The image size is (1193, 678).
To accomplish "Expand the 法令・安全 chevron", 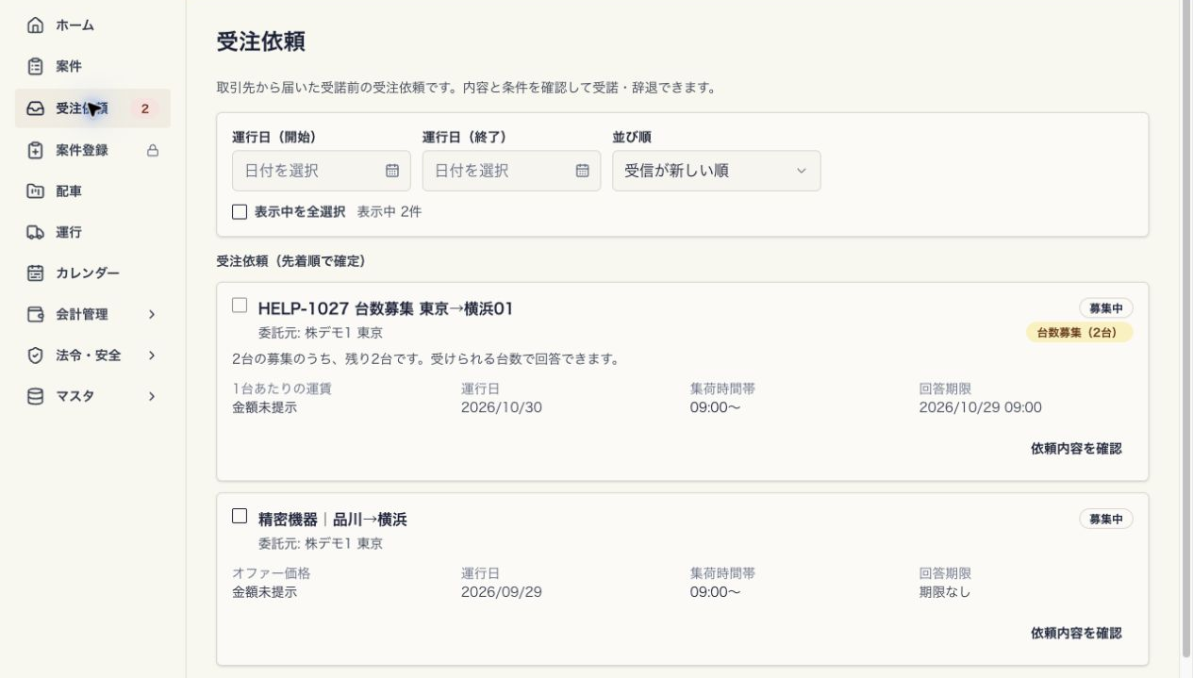I will (152, 356).
